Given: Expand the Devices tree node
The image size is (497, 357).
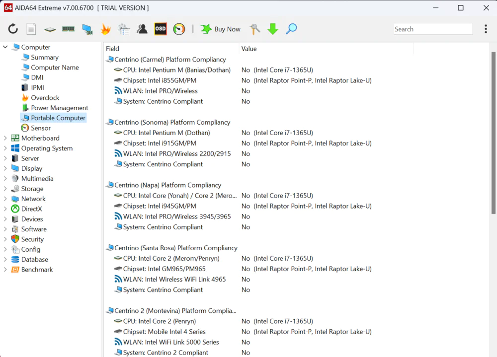Looking at the screenshot, I should pyautogui.click(x=5, y=219).
